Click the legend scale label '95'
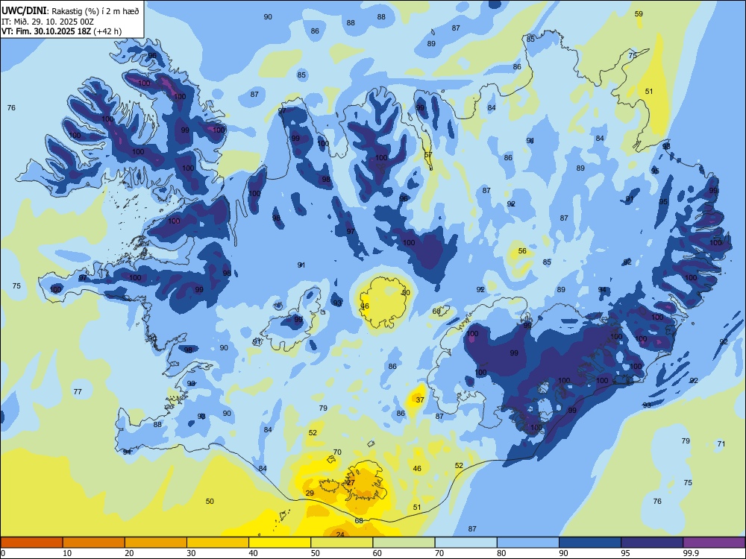The height and width of the screenshot is (559, 746). [625, 553]
